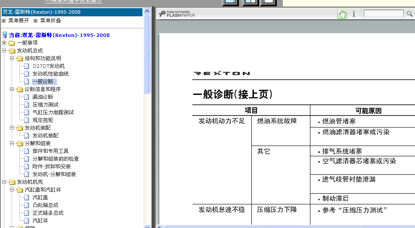415x228 pixels.
Task: Click the REXTON logo on the page
Action: (x=222, y=73)
